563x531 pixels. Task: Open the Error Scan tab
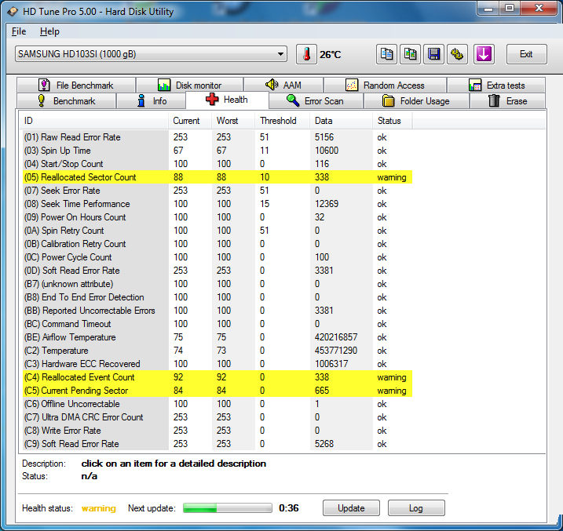pos(316,101)
